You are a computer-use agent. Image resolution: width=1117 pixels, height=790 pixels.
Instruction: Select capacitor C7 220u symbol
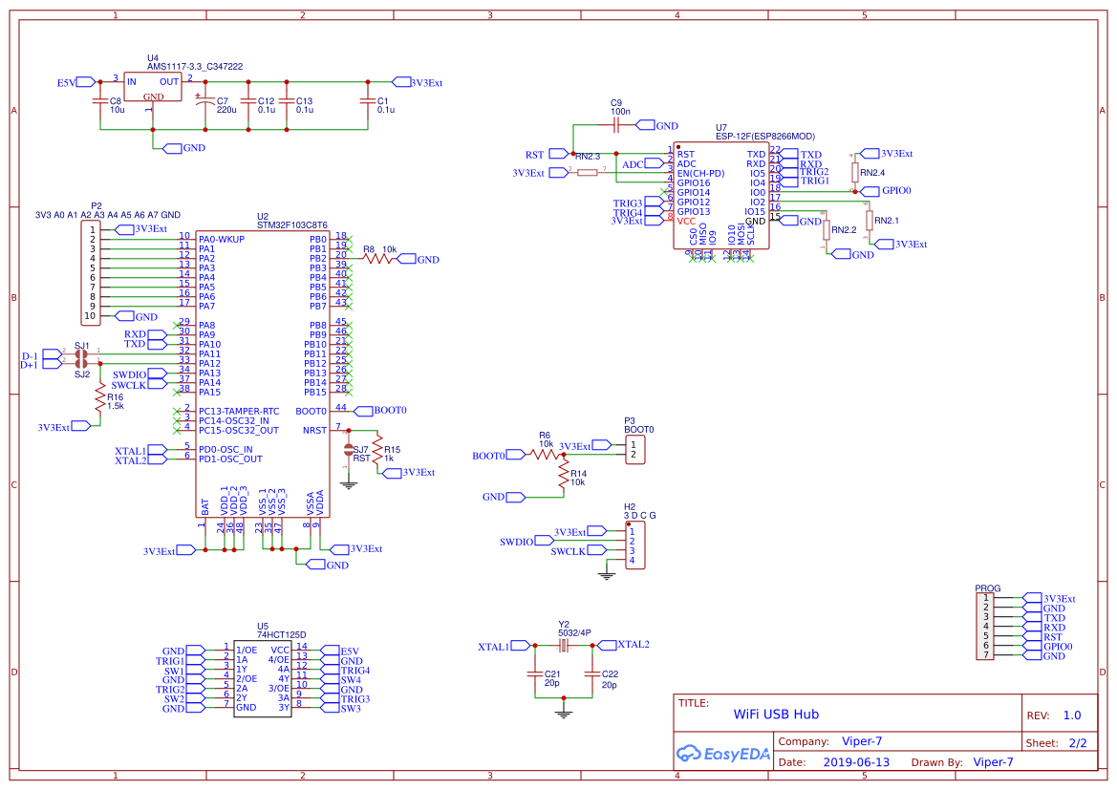(x=204, y=100)
